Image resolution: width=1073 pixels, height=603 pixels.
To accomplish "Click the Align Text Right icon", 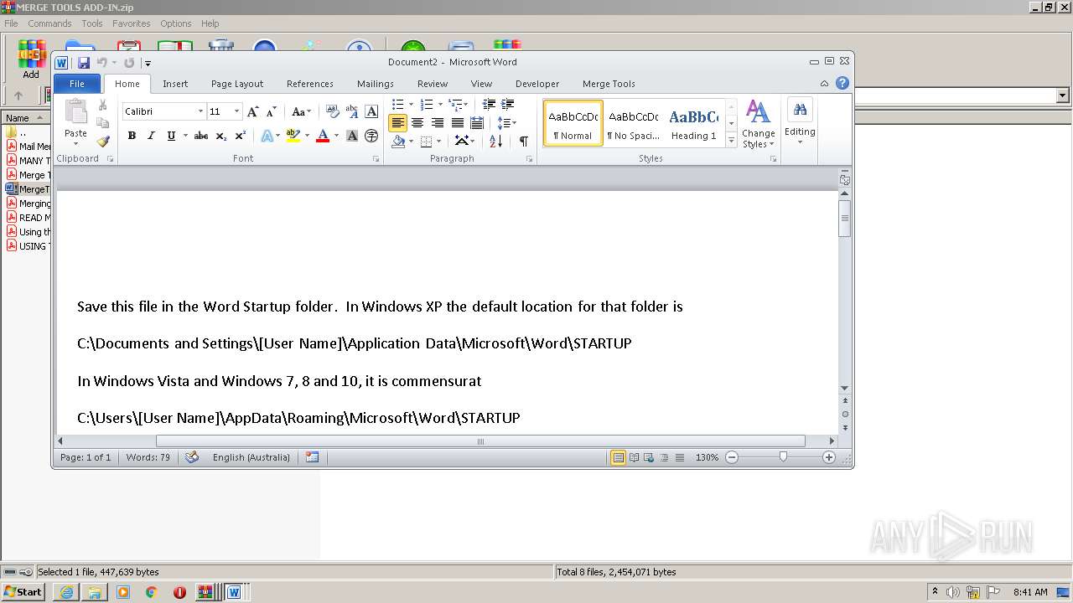I will point(437,123).
